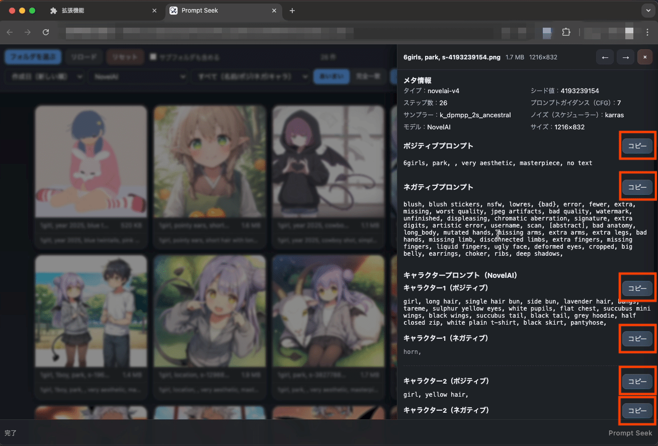The image size is (658, 446).
Task: Close the image detail panel
Action: [645, 57]
